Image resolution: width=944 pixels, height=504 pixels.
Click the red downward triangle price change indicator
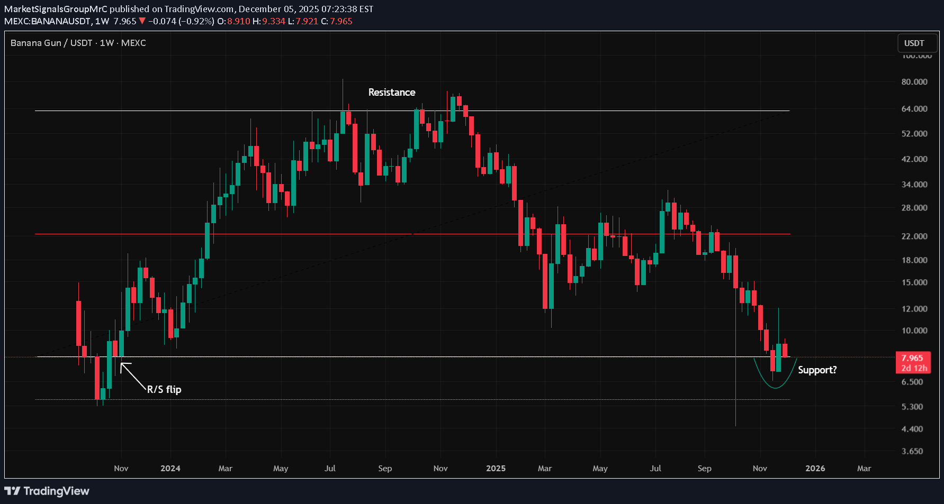pyautogui.click(x=141, y=22)
